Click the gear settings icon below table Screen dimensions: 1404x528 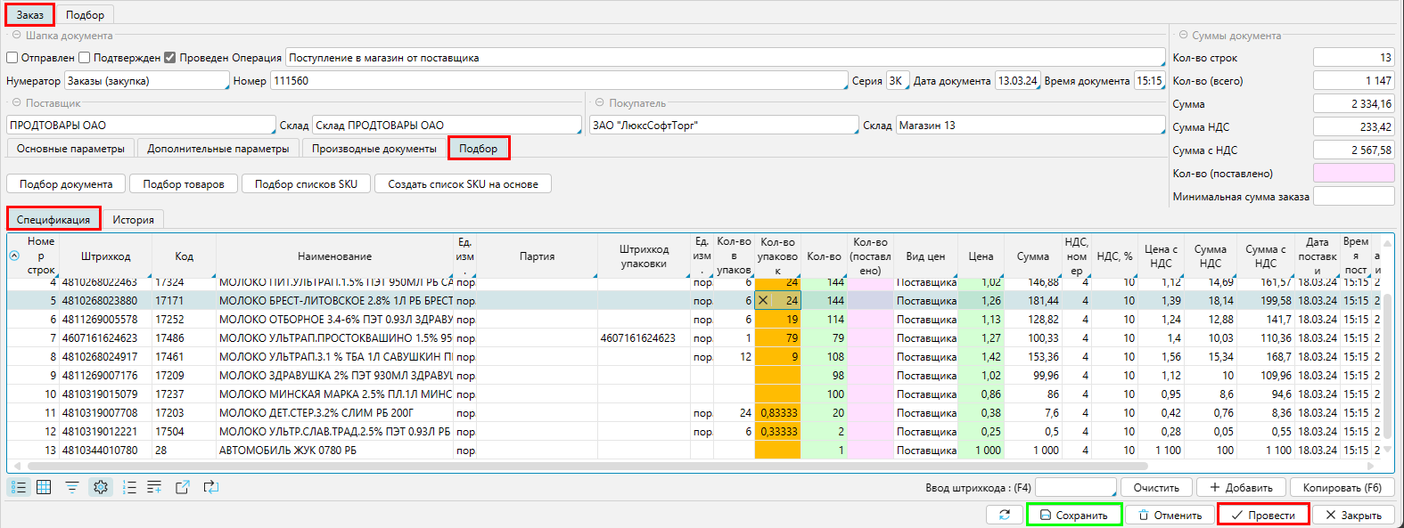pos(101,487)
